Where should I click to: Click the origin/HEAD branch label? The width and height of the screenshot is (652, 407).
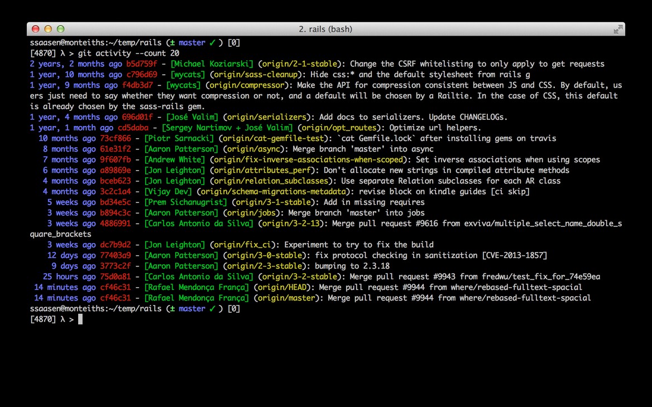282,288
